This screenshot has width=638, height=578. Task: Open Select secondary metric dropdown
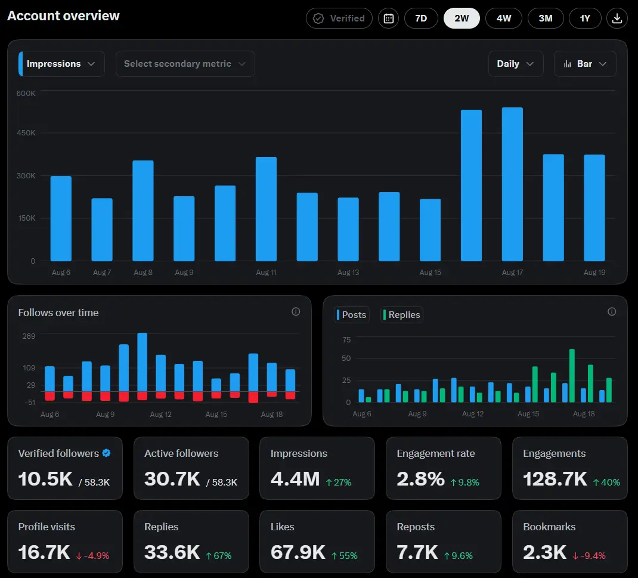pyautogui.click(x=185, y=64)
